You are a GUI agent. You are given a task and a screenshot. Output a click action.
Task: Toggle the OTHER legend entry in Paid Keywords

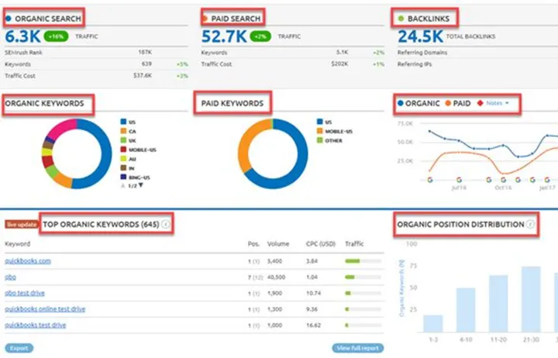click(x=329, y=140)
